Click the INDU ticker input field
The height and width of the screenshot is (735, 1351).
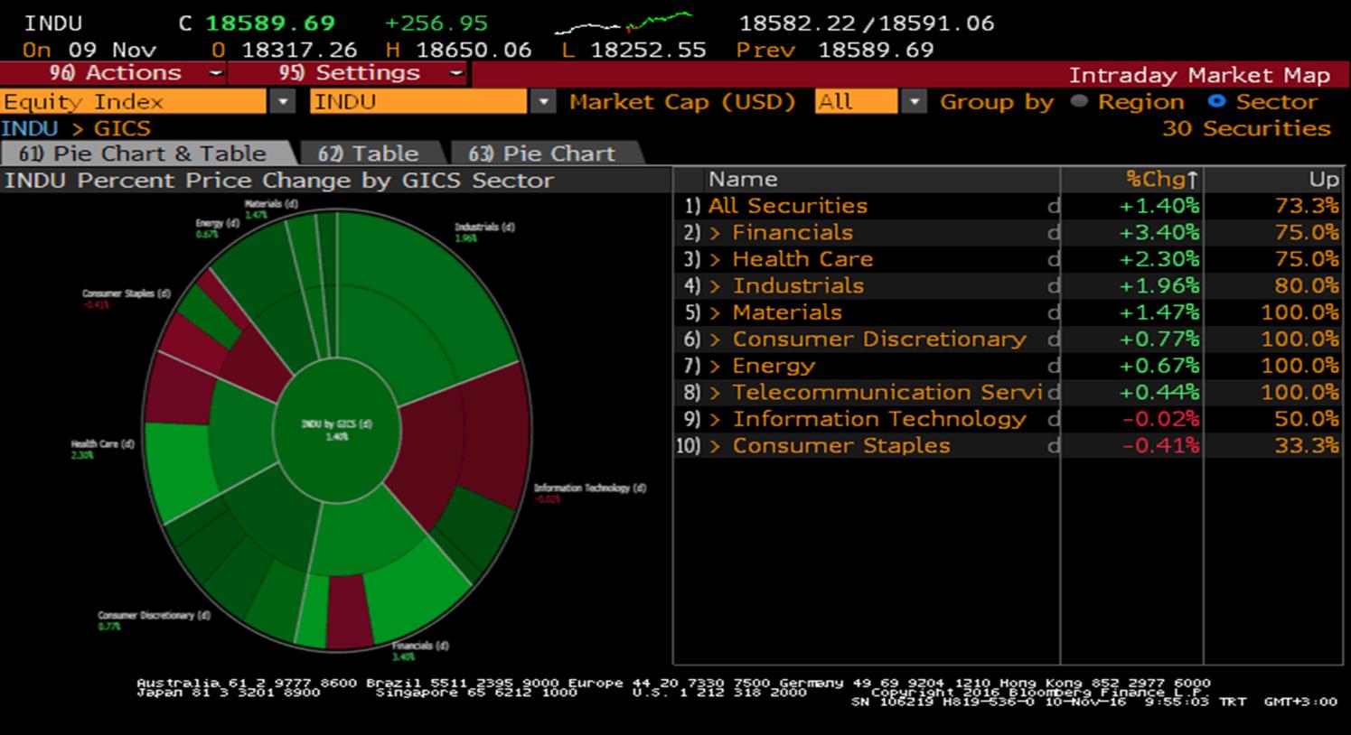coord(418,102)
